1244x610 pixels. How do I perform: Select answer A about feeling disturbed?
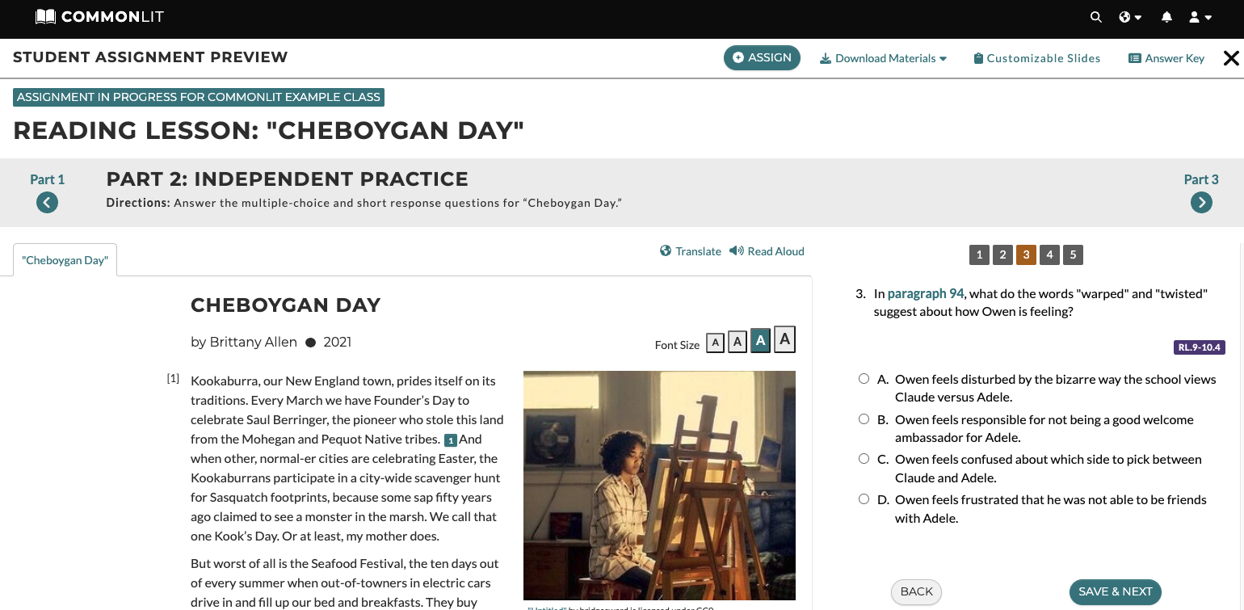864,379
